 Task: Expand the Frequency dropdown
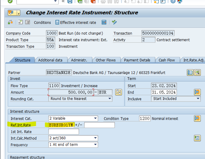95,145
